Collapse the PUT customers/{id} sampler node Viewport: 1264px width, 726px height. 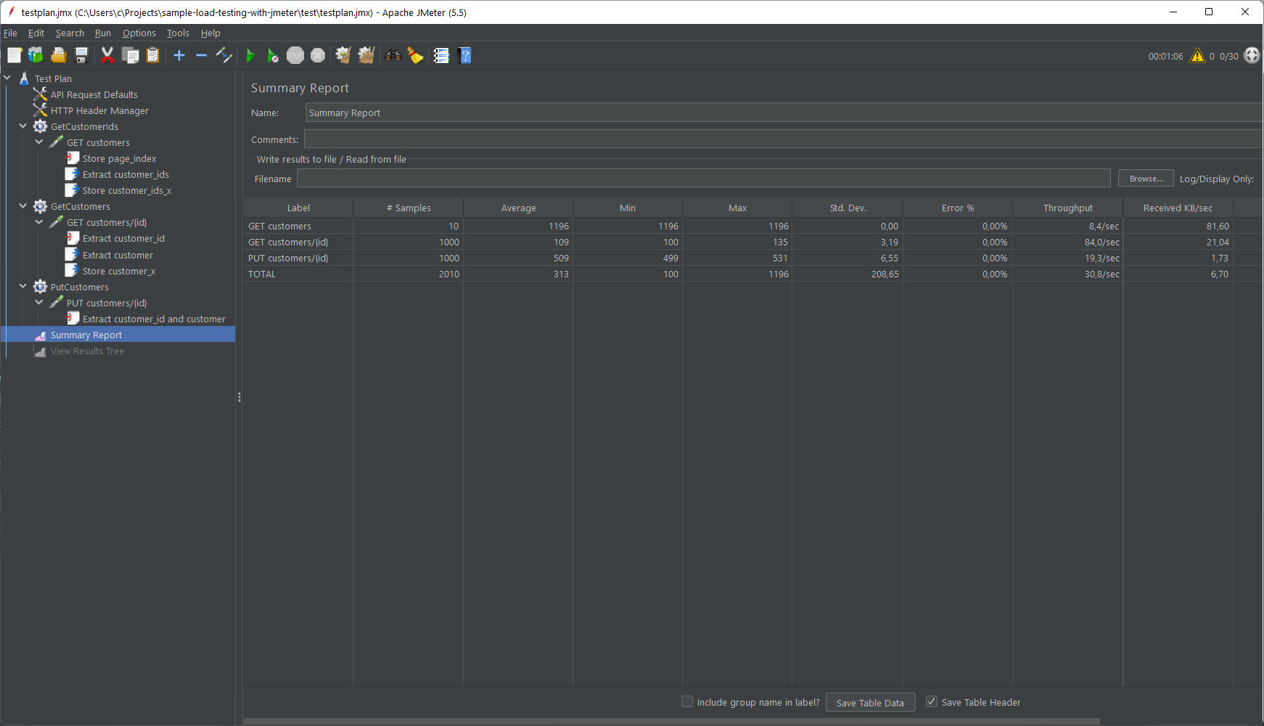pos(39,302)
